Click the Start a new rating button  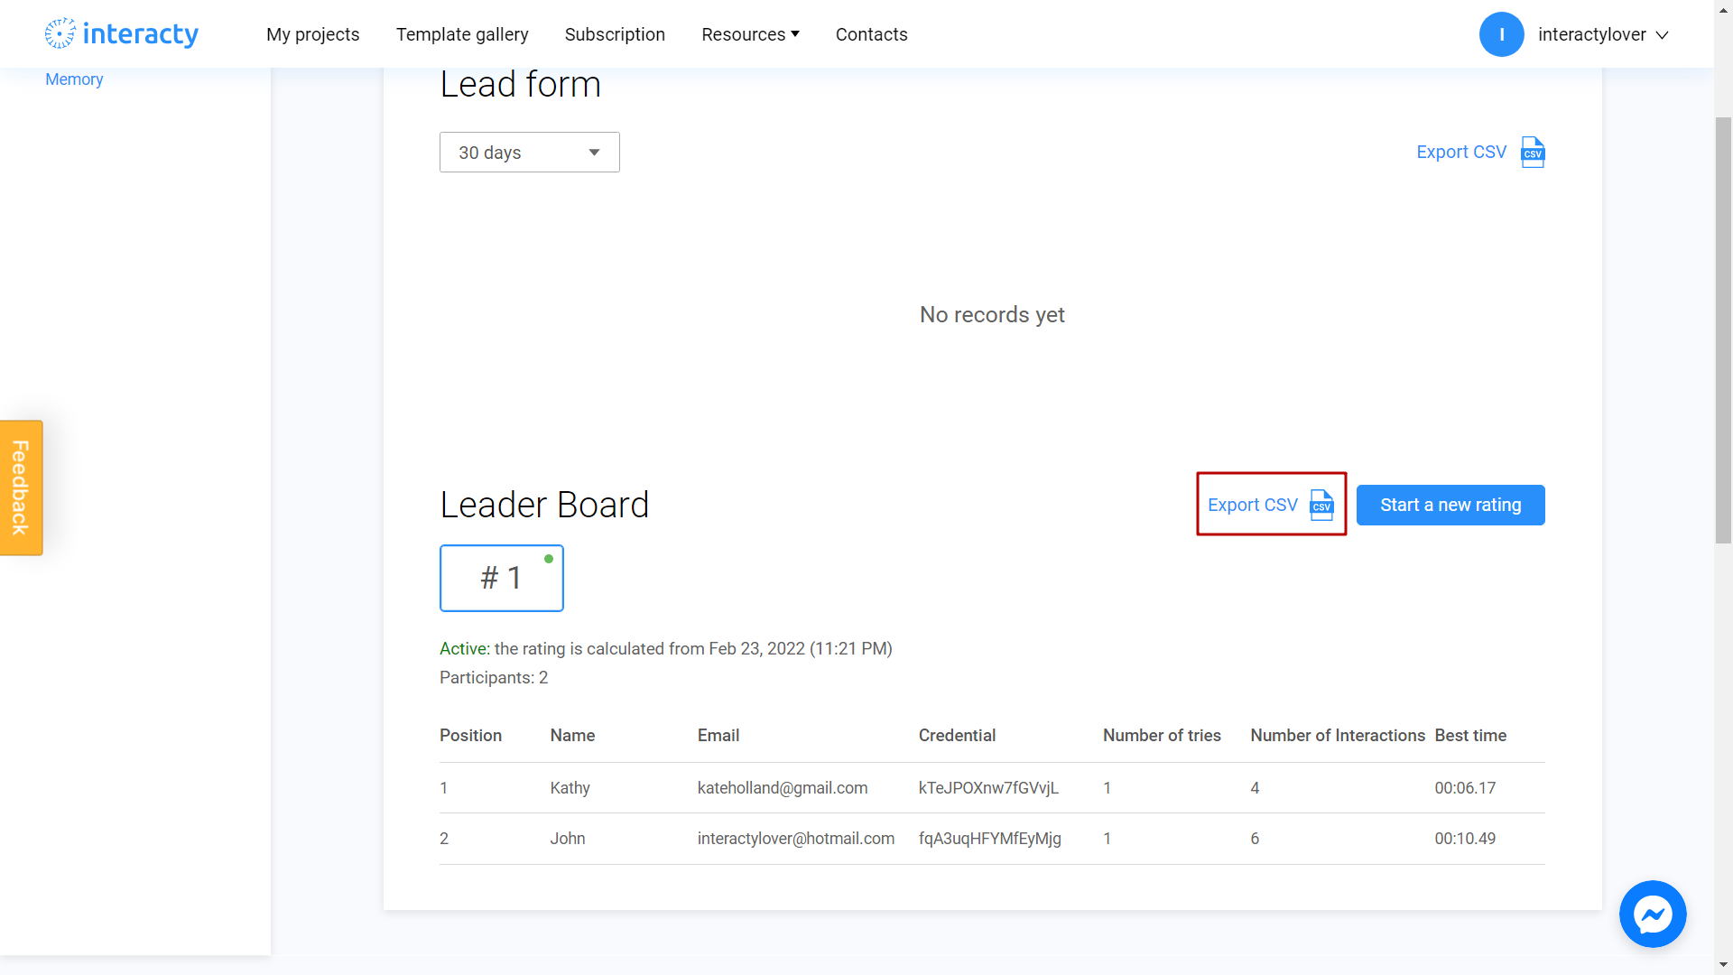point(1450,505)
